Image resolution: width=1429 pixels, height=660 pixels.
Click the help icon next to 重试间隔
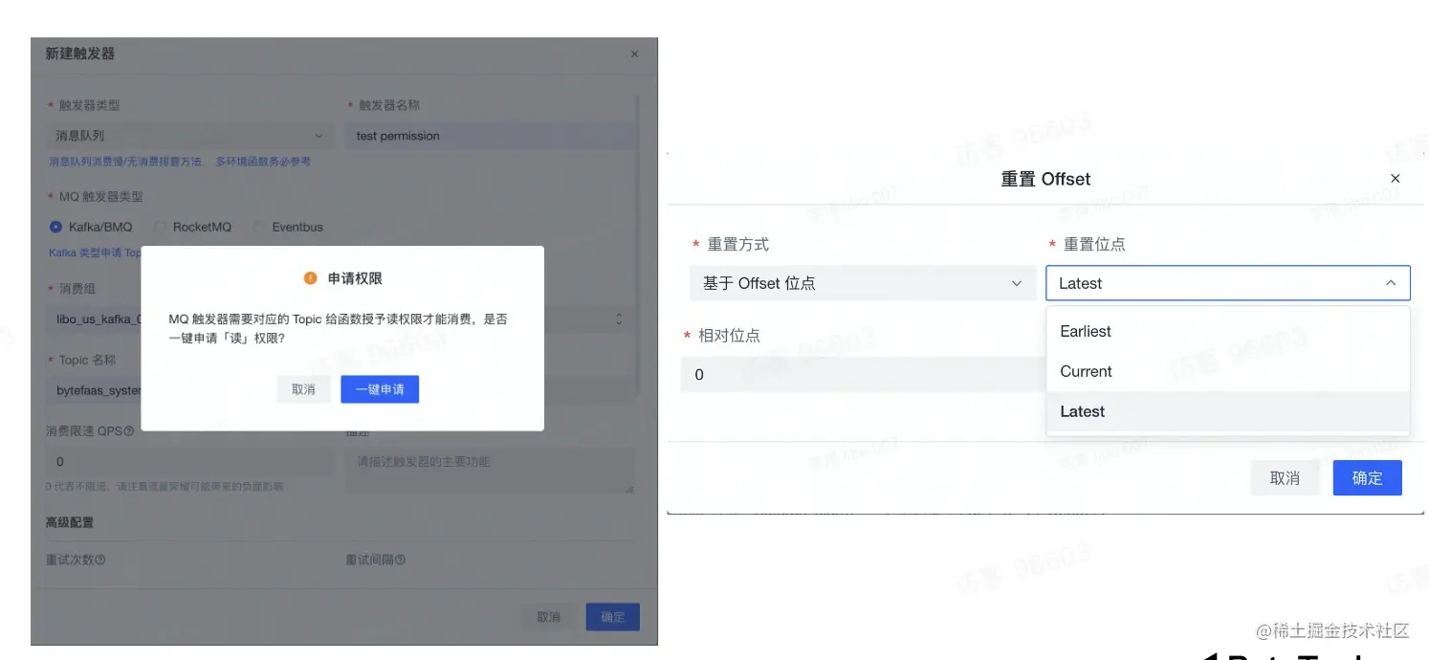coord(400,560)
